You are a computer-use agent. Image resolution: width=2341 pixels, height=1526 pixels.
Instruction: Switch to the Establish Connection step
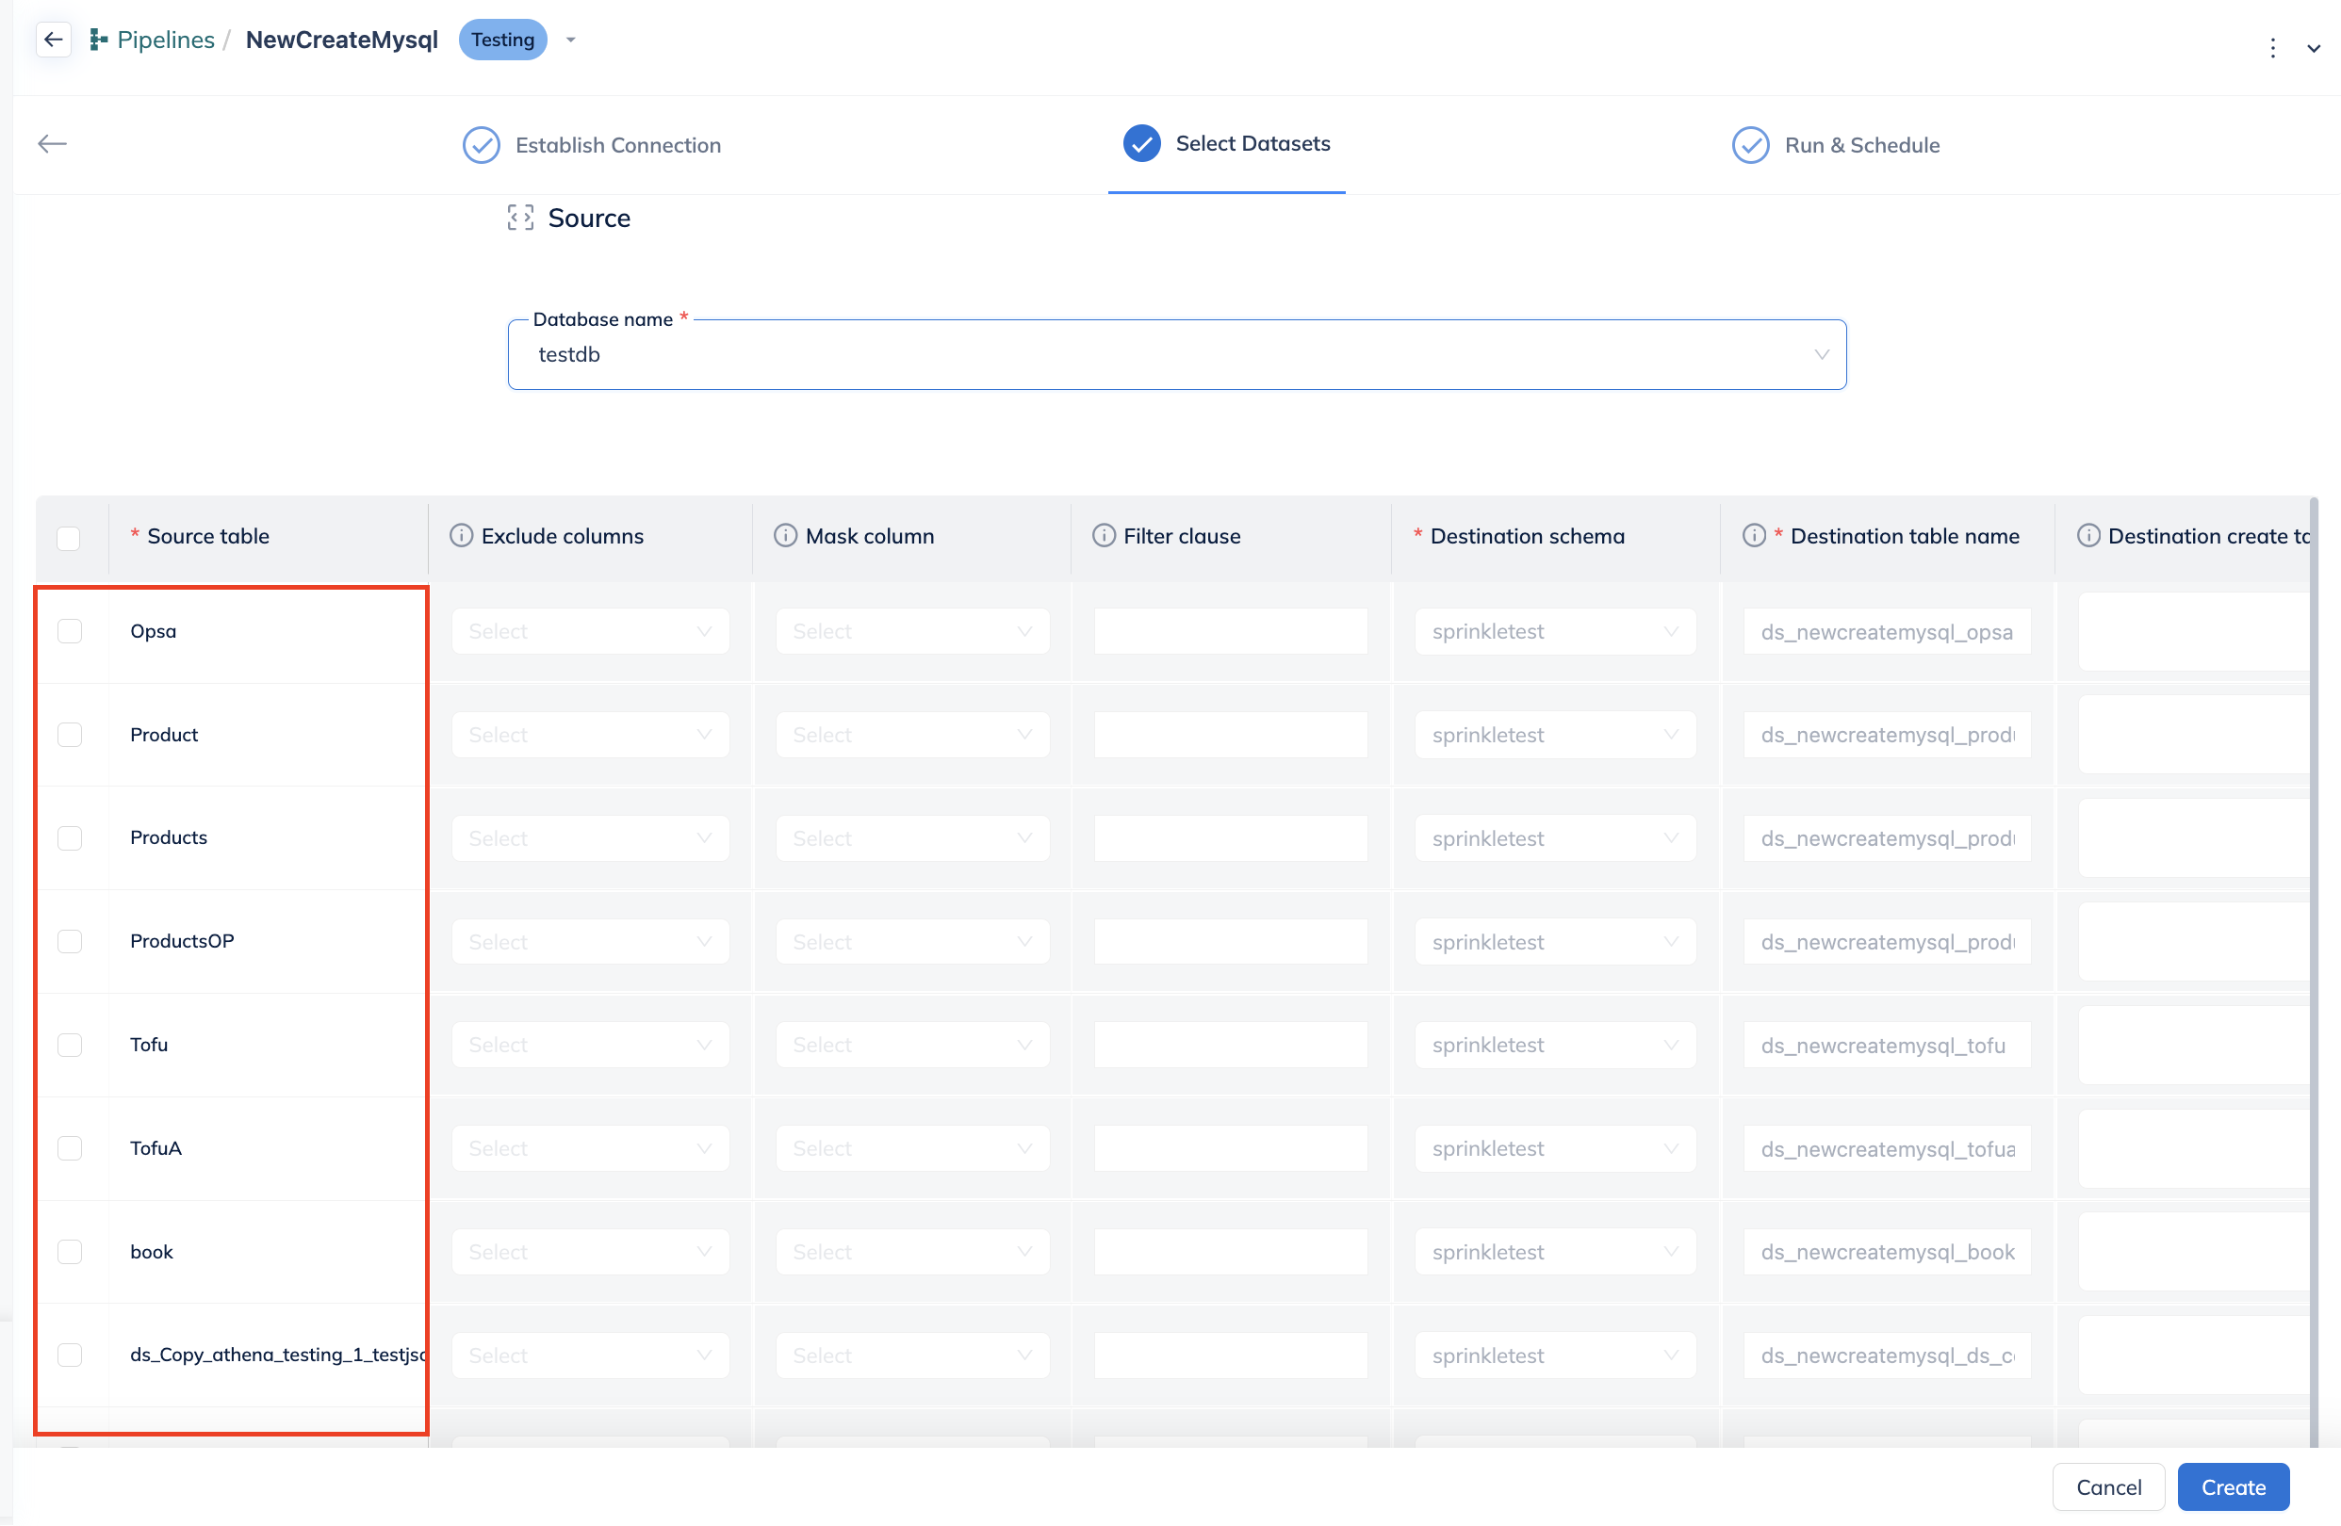pos(591,145)
